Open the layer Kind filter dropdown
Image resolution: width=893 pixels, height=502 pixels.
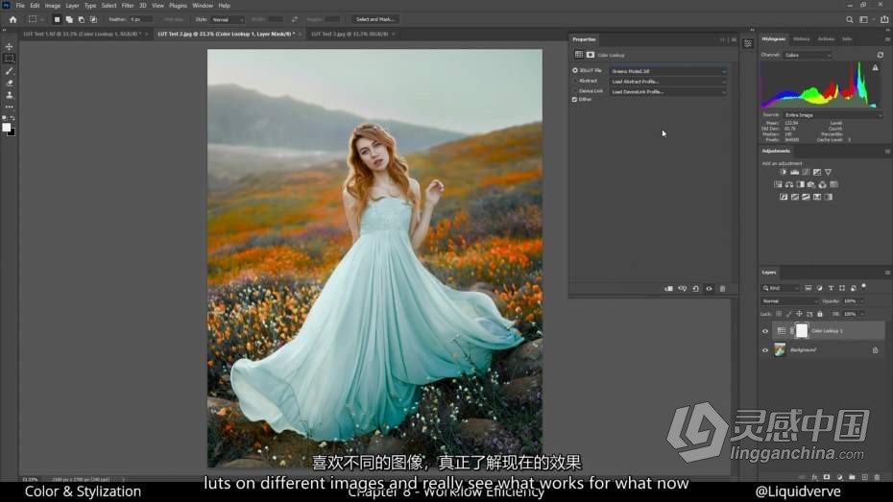[x=781, y=289]
